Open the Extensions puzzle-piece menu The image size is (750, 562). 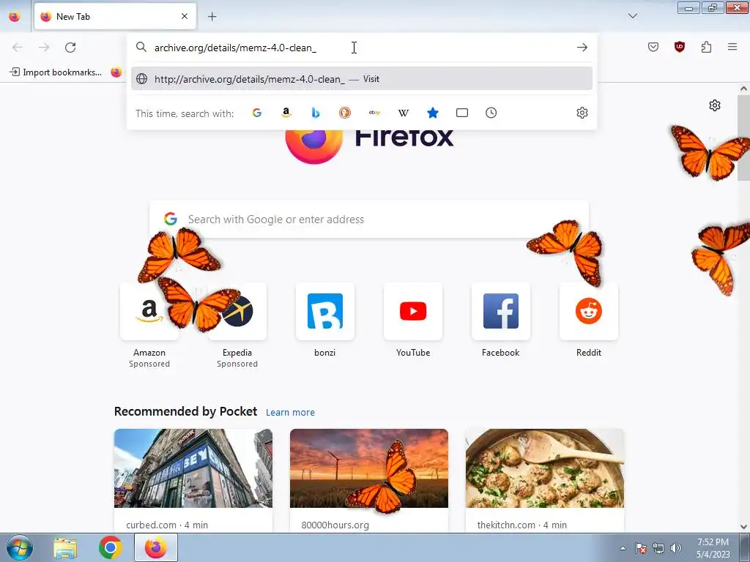706,47
